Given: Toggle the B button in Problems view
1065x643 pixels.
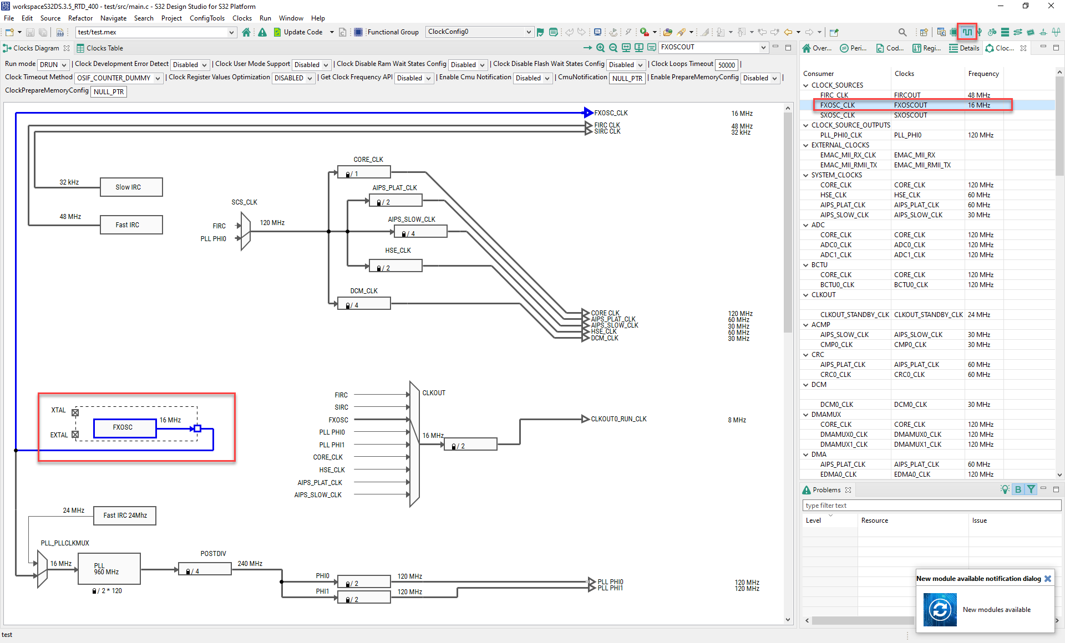Looking at the screenshot, I should click(1018, 489).
